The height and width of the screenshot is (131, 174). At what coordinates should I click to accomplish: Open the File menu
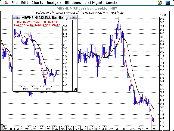14,2
